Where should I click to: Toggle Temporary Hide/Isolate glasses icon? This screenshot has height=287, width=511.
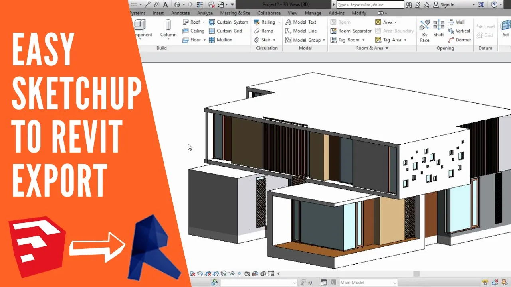[232, 273]
